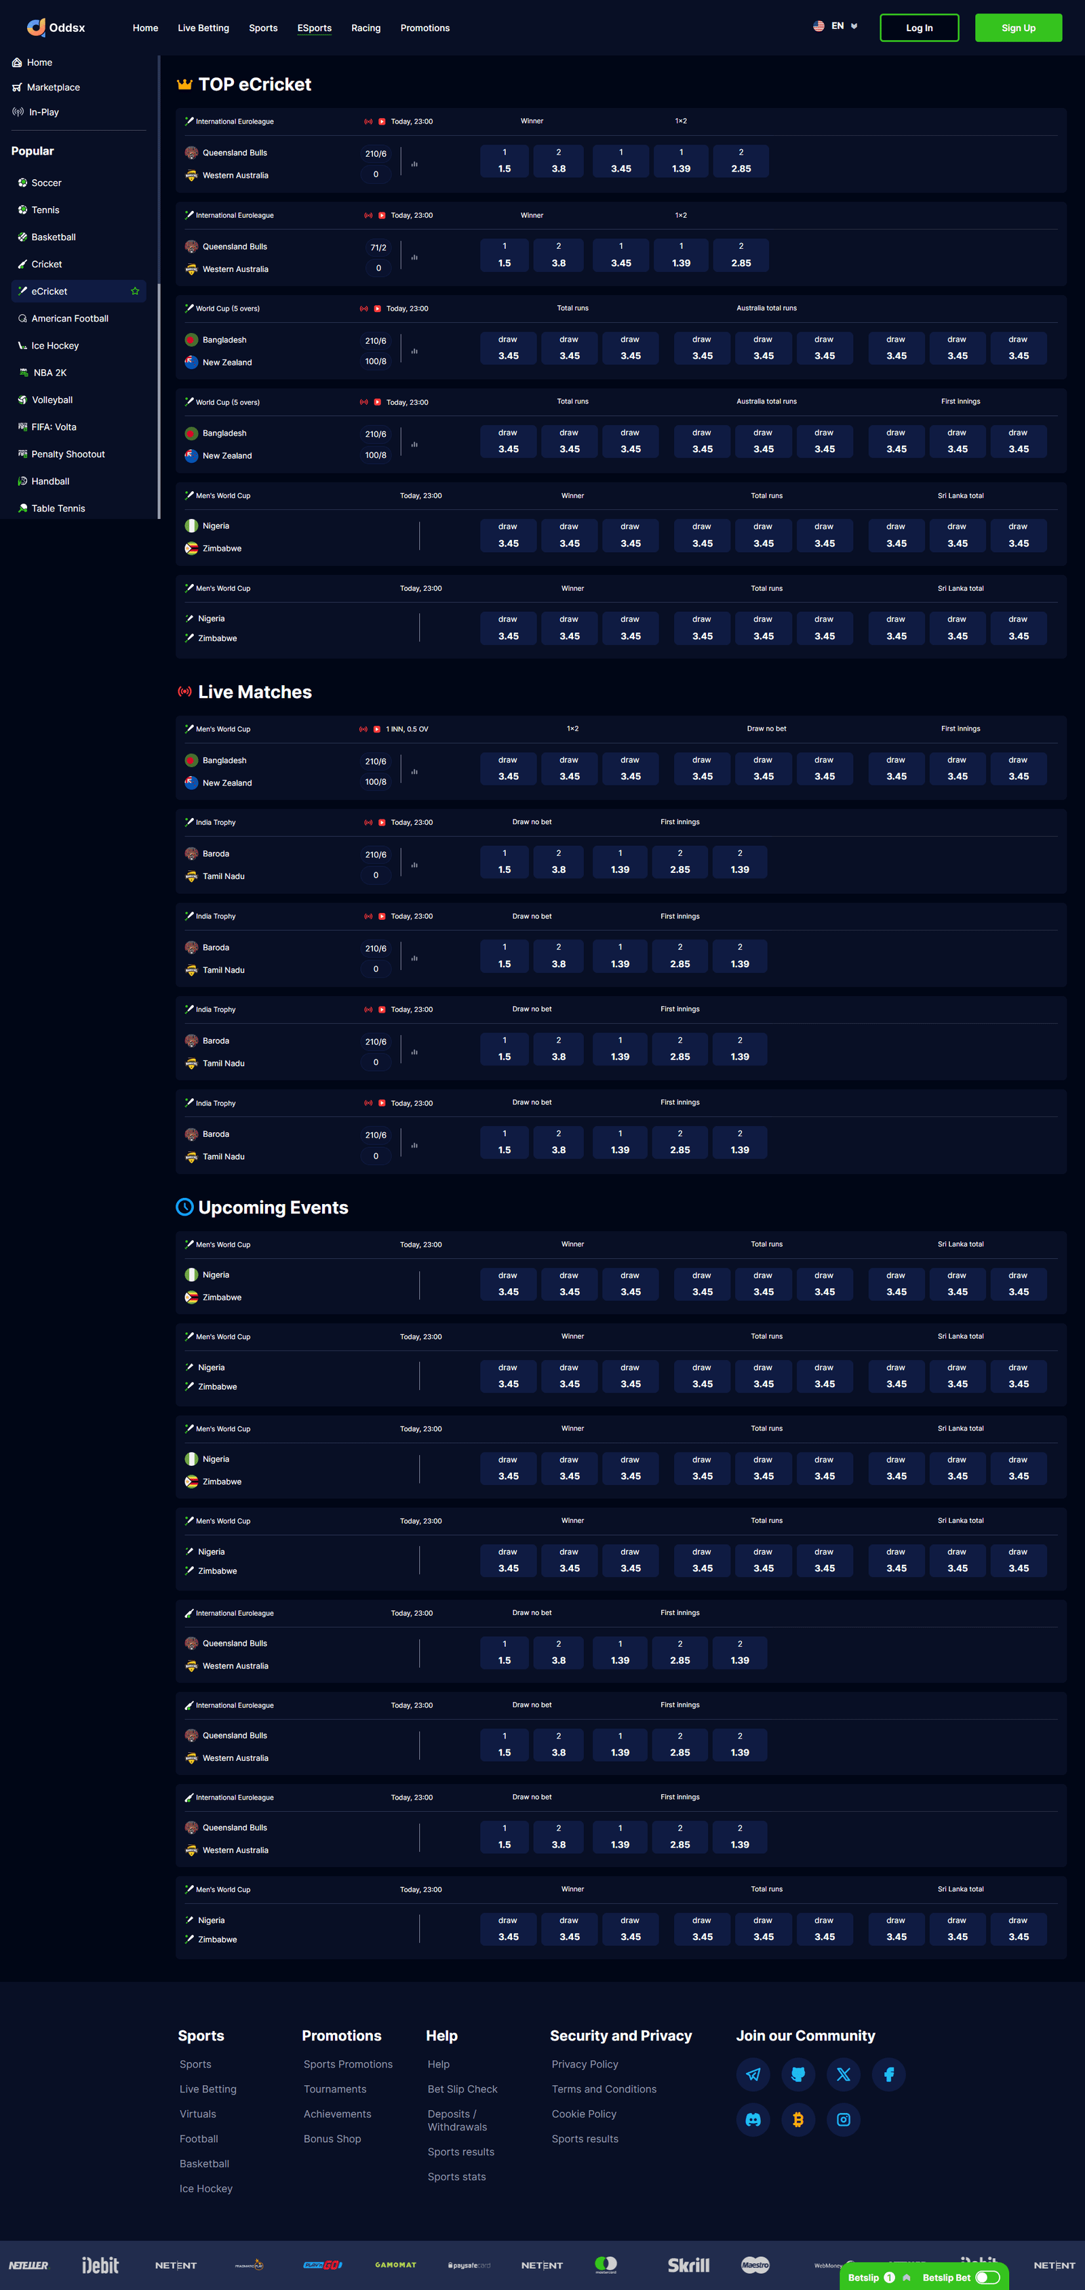This screenshot has width=1085, height=2290.
Task: Pick odds 2.85 in the 71/2 score row
Action: pyautogui.click(x=741, y=255)
